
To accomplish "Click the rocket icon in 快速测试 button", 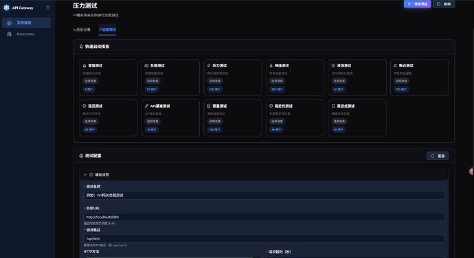I will pyautogui.click(x=409, y=4).
